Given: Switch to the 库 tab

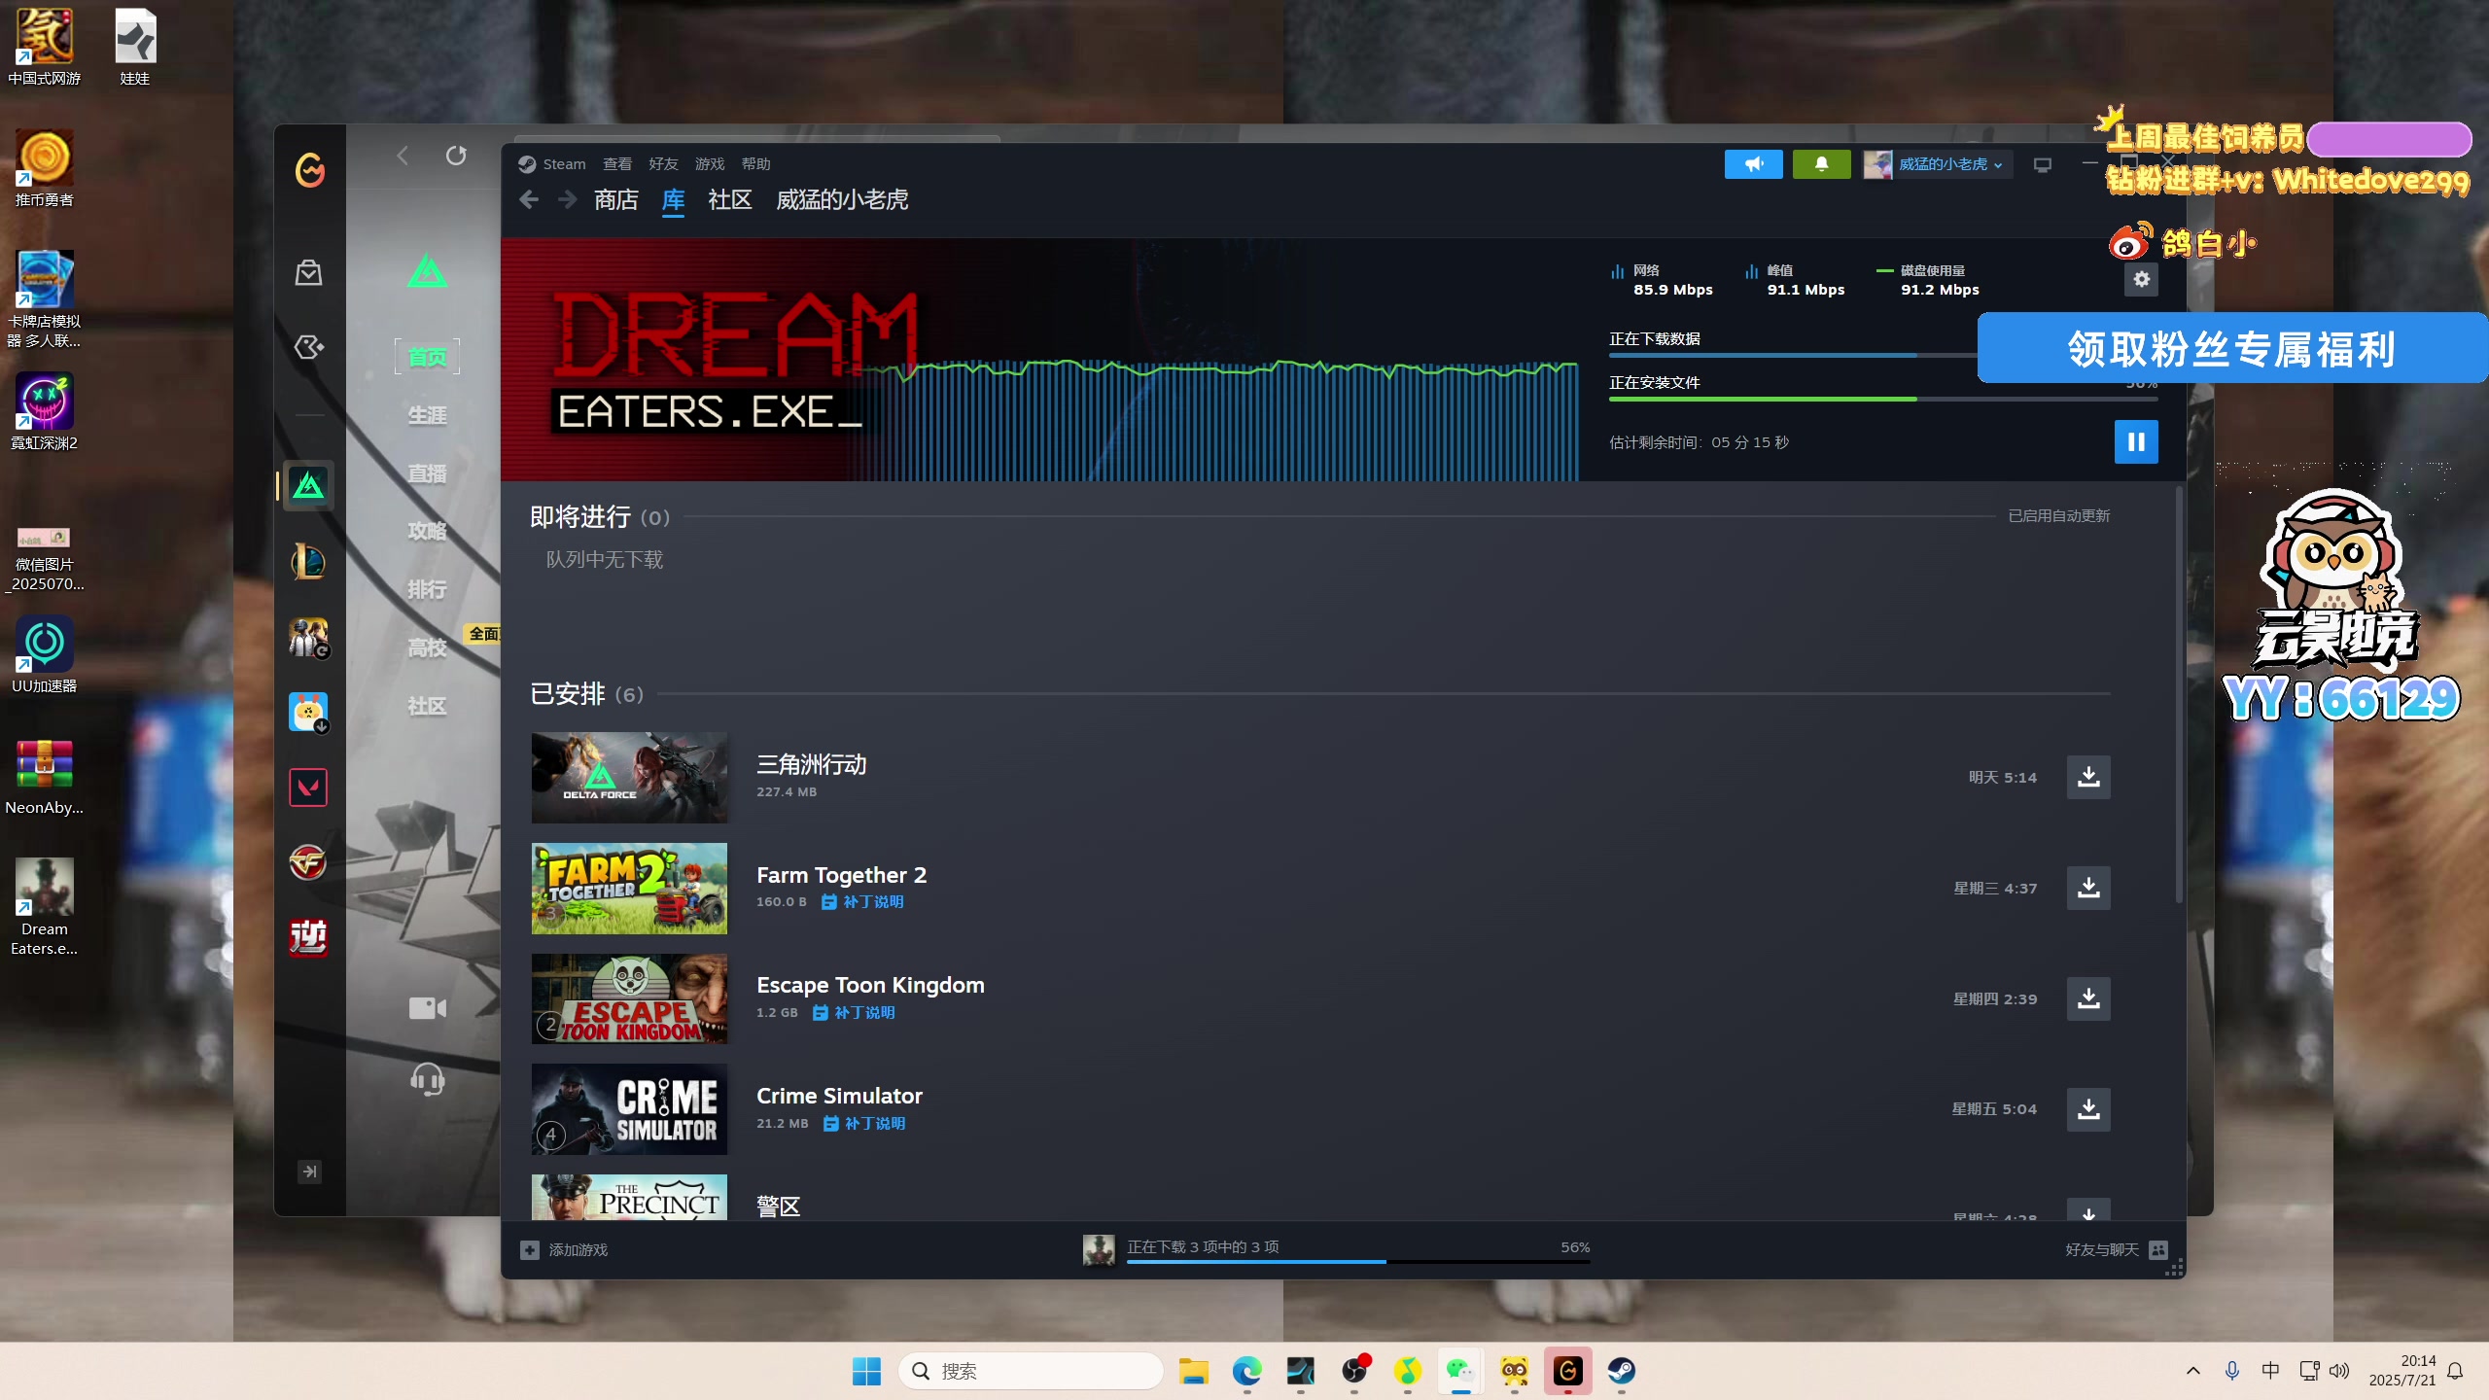Looking at the screenshot, I should click(673, 199).
